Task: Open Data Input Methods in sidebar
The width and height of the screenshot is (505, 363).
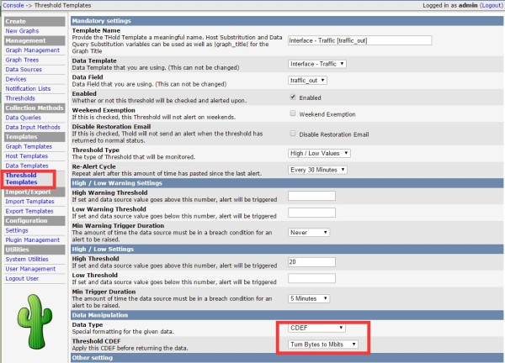Action: pyautogui.click(x=33, y=128)
